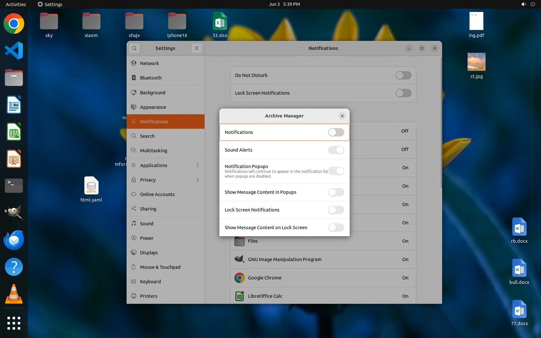Open the Settings hamburger menu
This screenshot has height=338, width=541.
point(196,48)
